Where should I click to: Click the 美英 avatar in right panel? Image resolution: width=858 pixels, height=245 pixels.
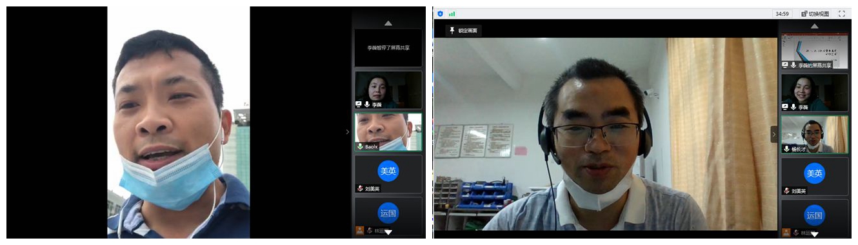814,173
